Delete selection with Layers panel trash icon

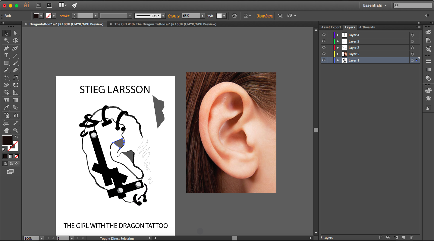(x=411, y=238)
